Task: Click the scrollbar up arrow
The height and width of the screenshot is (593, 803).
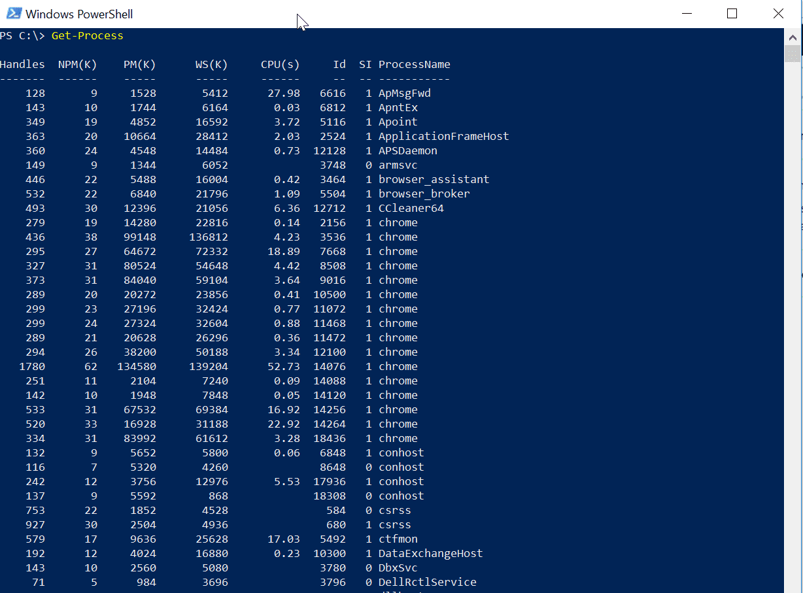Action: click(791, 38)
